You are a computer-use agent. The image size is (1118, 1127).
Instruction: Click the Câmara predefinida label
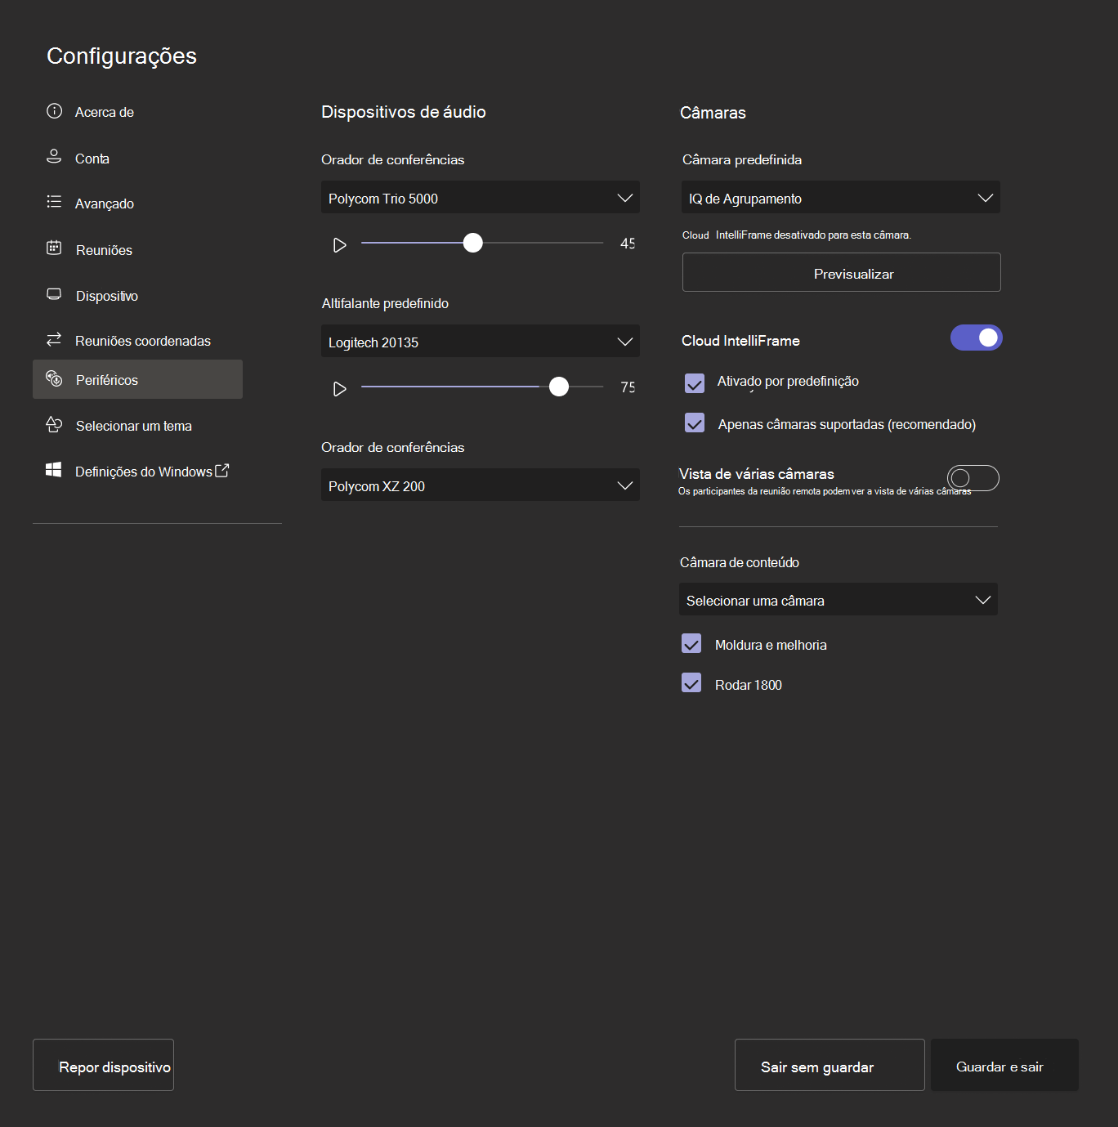pyautogui.click(x=742, y=159)
